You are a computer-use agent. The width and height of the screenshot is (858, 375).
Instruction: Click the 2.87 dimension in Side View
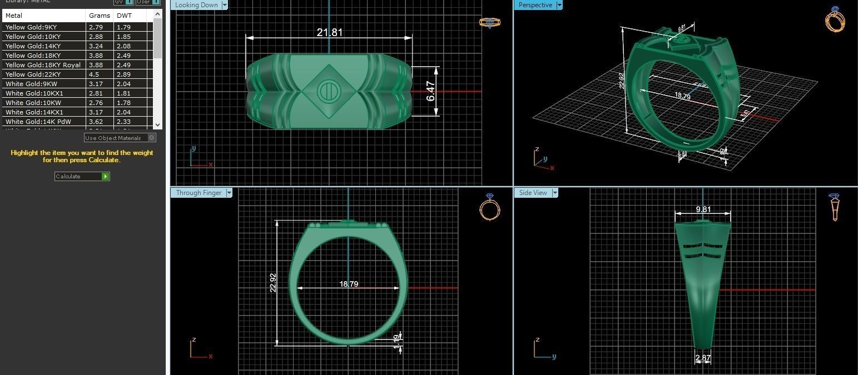pyautogui.click(x=703, y=358)
